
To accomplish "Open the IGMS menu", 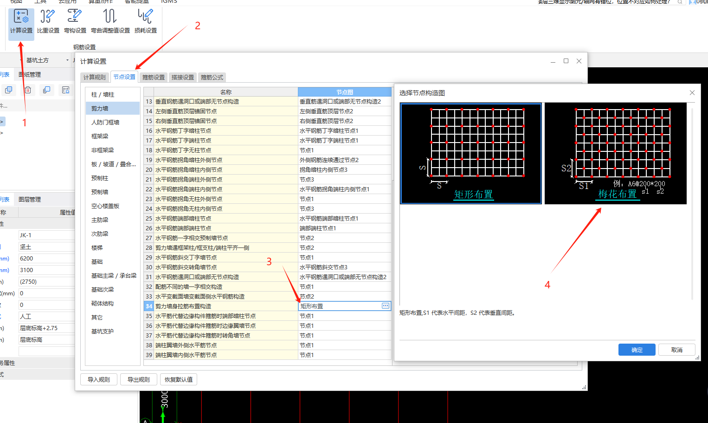I will coord(168,2).
